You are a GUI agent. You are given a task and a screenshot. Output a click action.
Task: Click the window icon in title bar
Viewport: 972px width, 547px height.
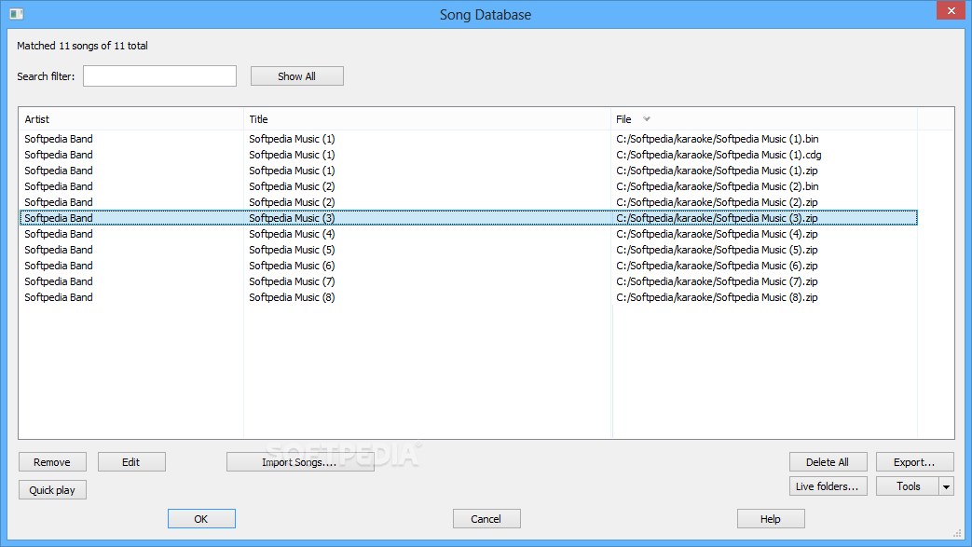point(17,14)
